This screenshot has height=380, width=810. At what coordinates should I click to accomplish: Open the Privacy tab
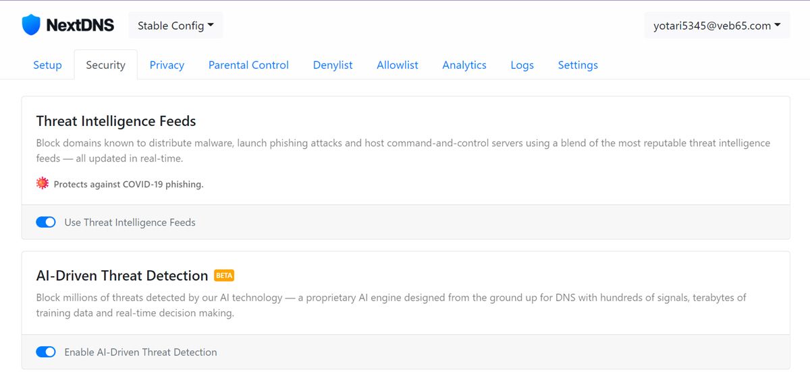[167, 65]
